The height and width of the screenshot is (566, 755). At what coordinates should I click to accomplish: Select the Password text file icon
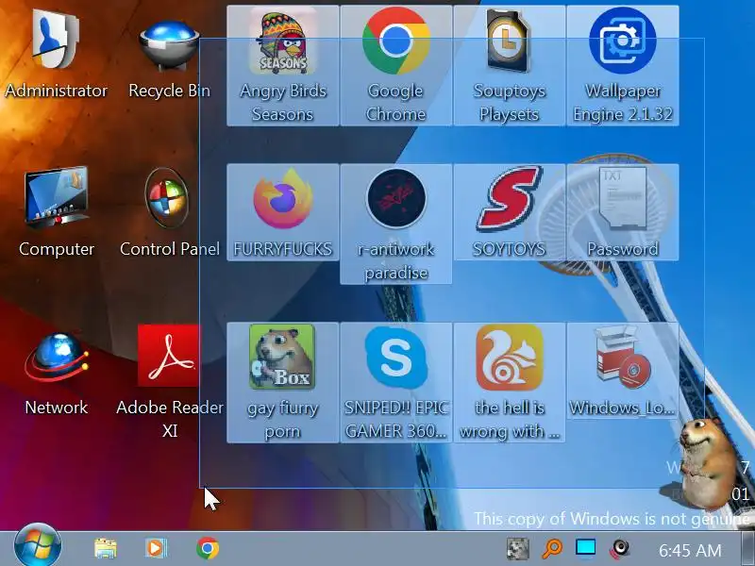coord(623,211)
